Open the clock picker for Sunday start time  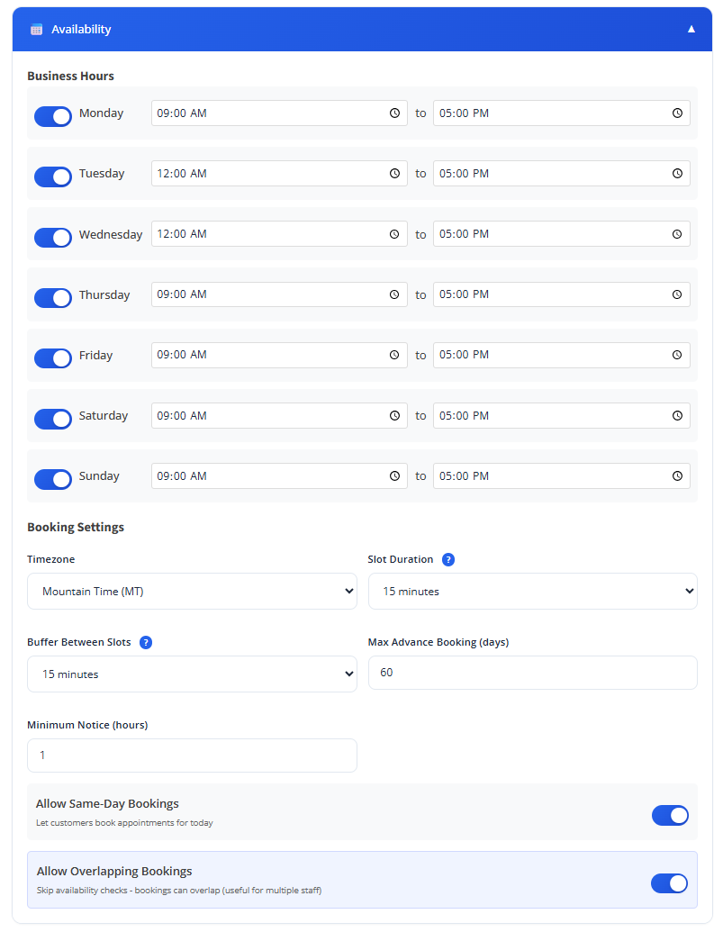(394, 476)
